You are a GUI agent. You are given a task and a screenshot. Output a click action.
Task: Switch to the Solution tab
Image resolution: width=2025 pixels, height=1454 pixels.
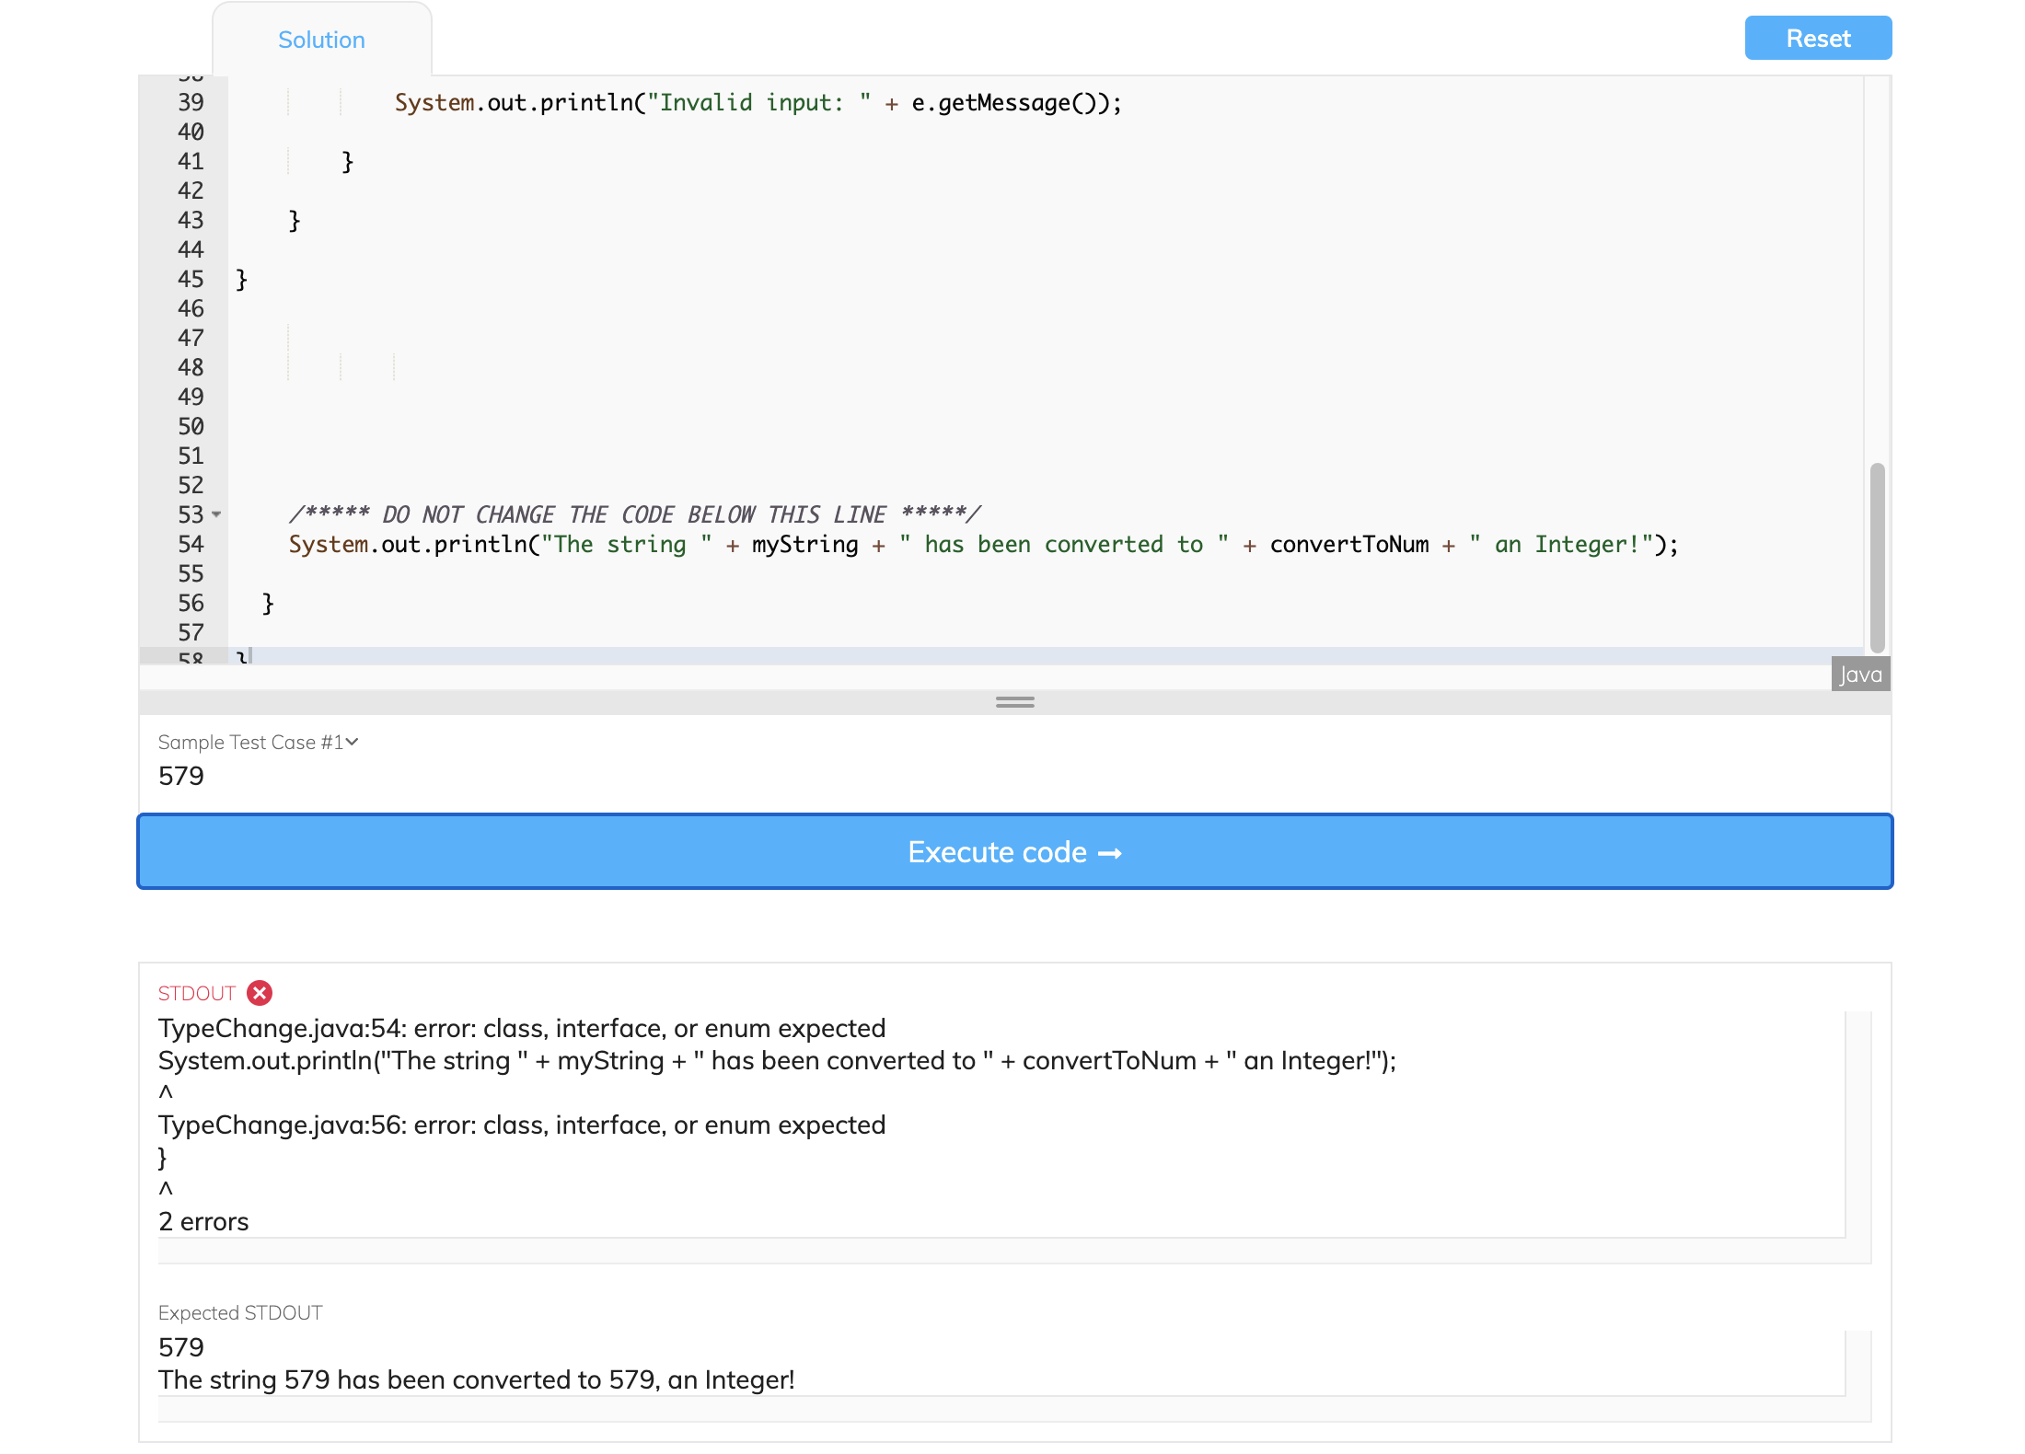(x=321, y=40)
